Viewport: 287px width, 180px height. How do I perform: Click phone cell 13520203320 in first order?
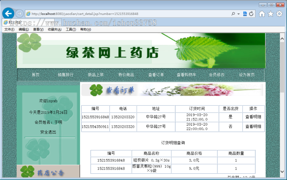coord(123,117)
